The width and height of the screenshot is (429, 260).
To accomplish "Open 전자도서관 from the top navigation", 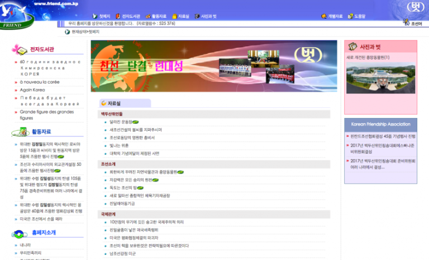I will point(131,16).
